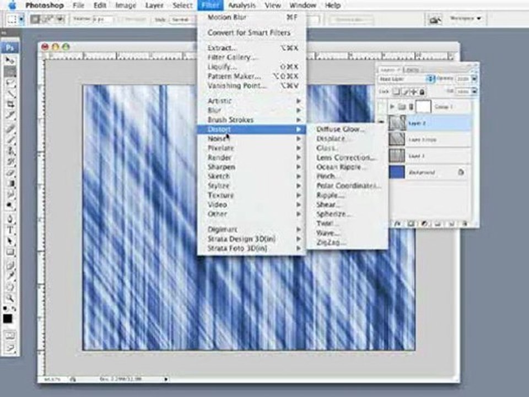529x397 pixels.
Task: Select the History Brush tool
Action: [x=10, y=162]
